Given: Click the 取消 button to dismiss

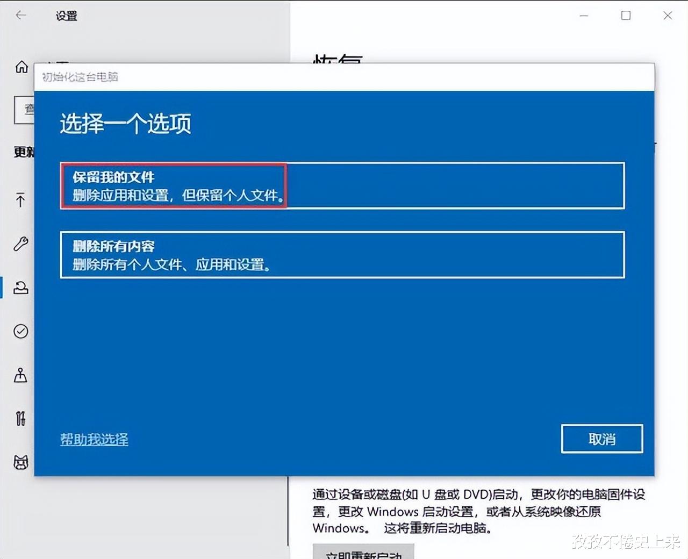Looking at the screenshot, I should (601, 439).
